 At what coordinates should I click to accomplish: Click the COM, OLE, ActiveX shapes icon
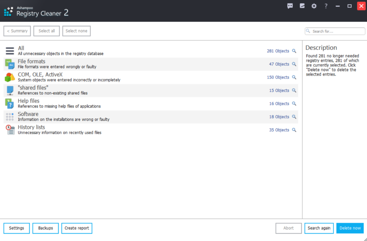tap(10, 77)
